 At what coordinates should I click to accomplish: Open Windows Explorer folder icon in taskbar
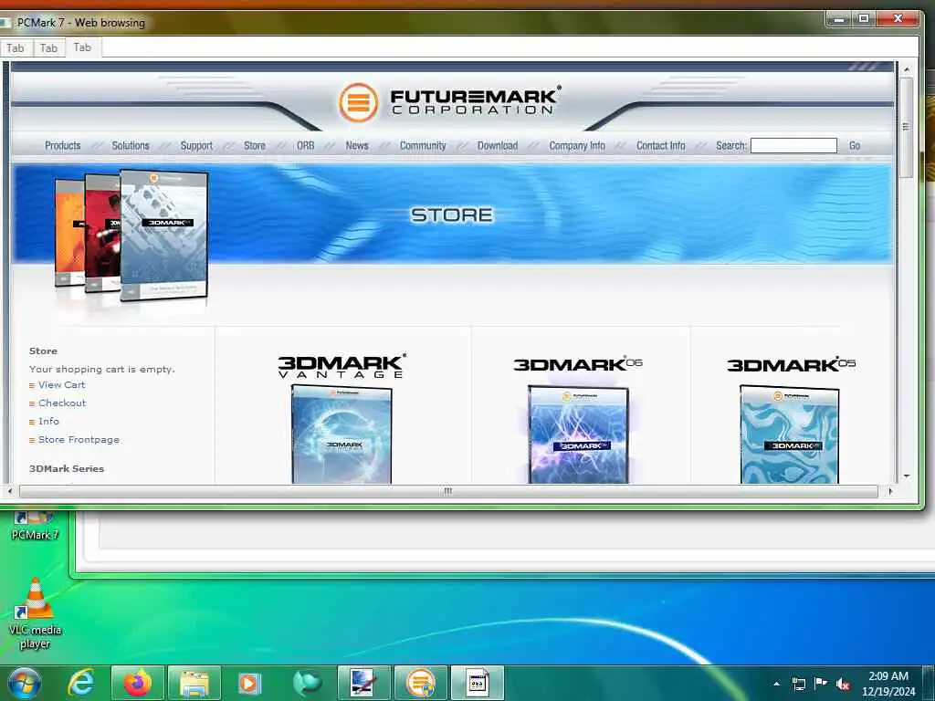(x=194, y=683)
